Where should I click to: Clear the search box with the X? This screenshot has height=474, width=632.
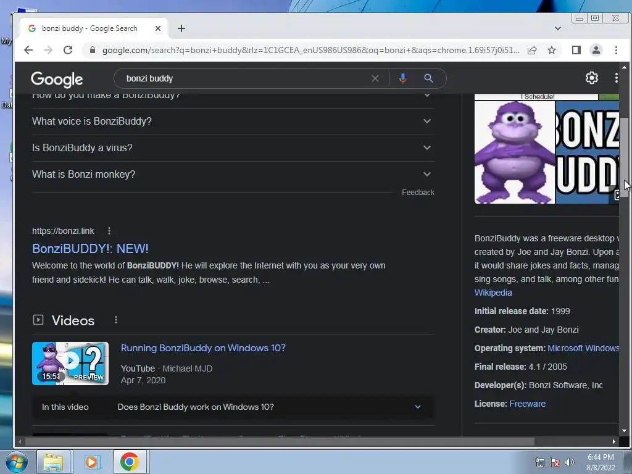[x=375, y=78]
